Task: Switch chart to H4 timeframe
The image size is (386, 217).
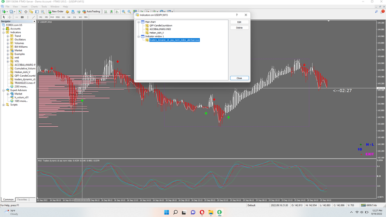Action: [68, 17]
